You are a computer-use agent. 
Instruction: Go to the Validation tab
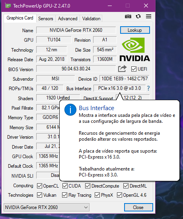click(91, 19)
